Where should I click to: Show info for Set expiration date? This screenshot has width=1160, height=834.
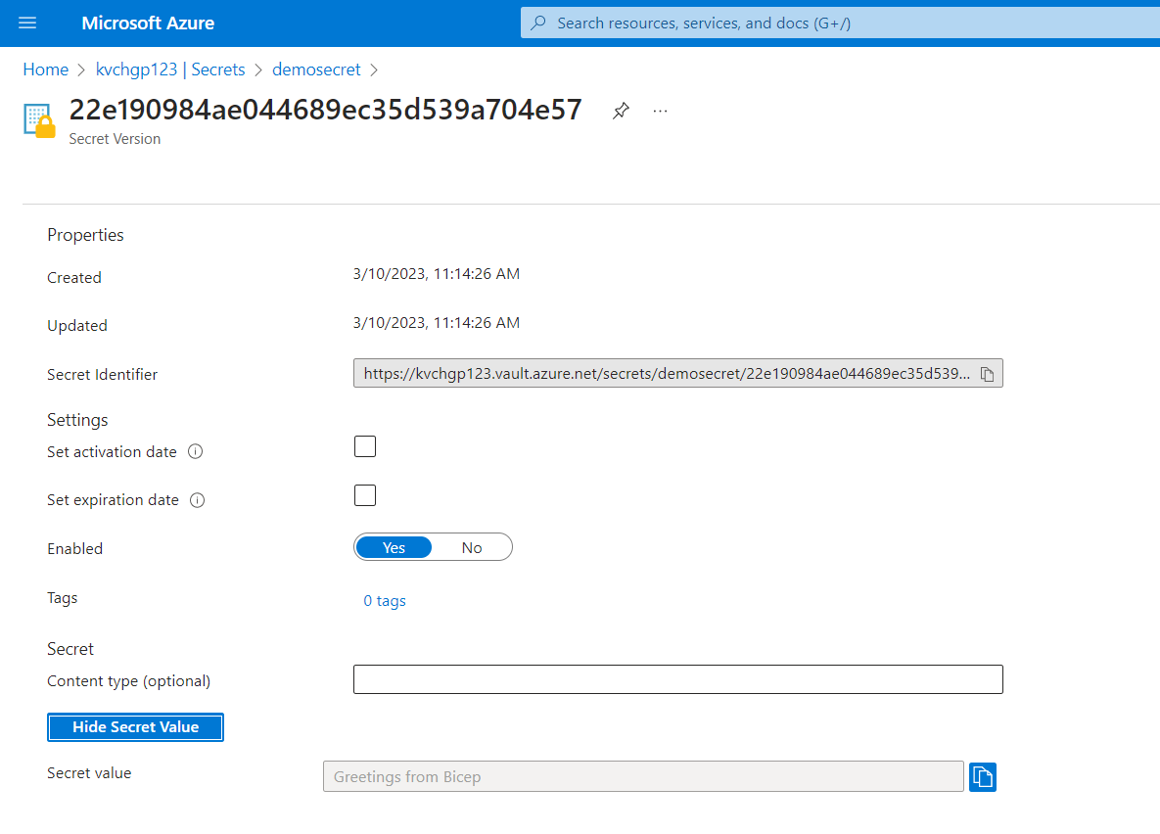click(x=198, y=500)
